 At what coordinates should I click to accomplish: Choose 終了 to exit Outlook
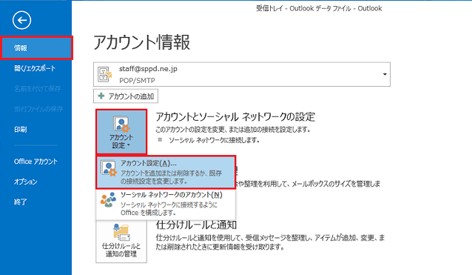(x=21, y=202)
